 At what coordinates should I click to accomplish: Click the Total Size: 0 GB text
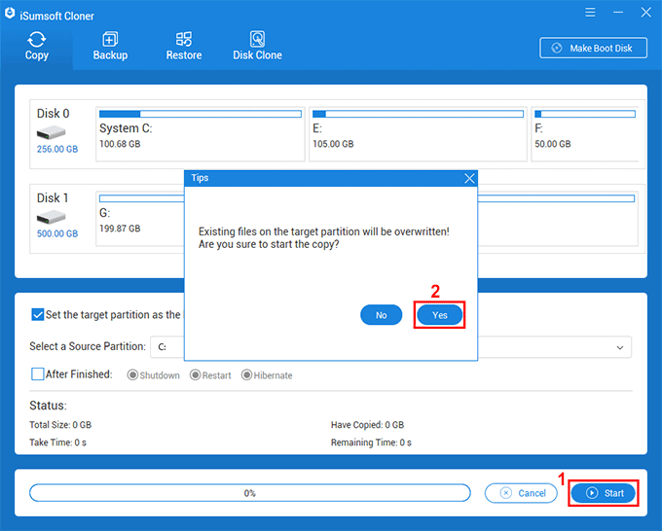tap(60, 425)
